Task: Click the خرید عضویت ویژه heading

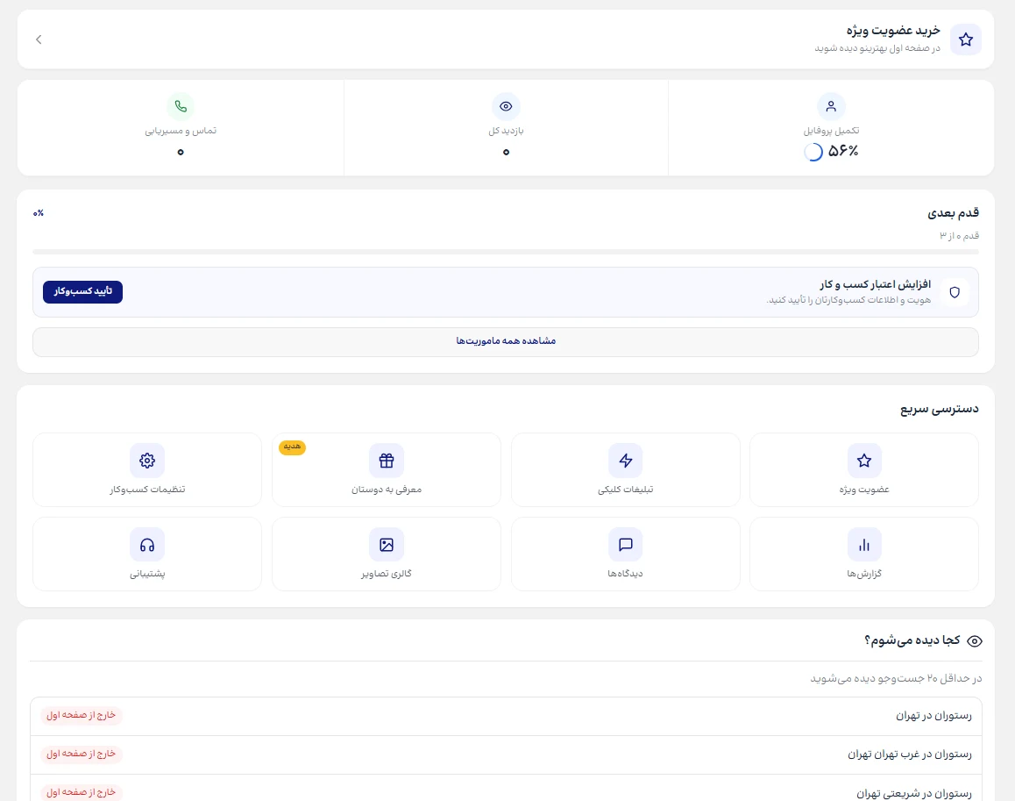Action: [x=892, y=31]
